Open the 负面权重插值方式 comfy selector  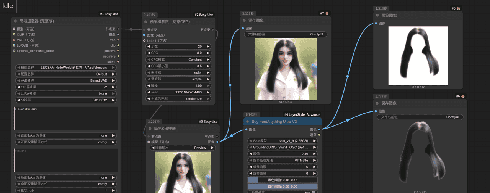[66, 184]
